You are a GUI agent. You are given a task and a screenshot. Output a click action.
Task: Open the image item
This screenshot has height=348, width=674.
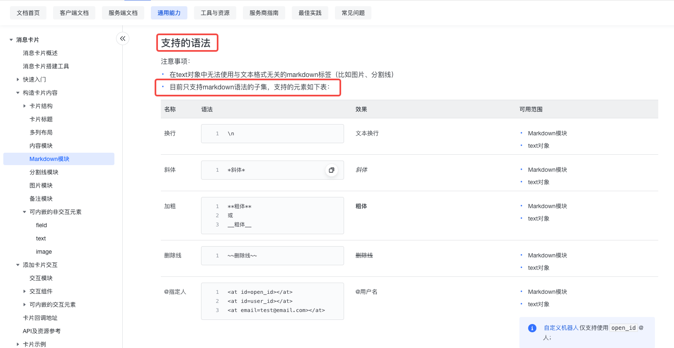[x=44, y=252]
